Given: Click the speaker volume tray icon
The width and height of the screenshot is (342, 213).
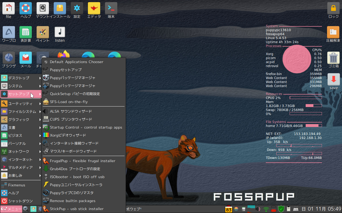Looking at the screenshot, I should (x=257, y=209).
